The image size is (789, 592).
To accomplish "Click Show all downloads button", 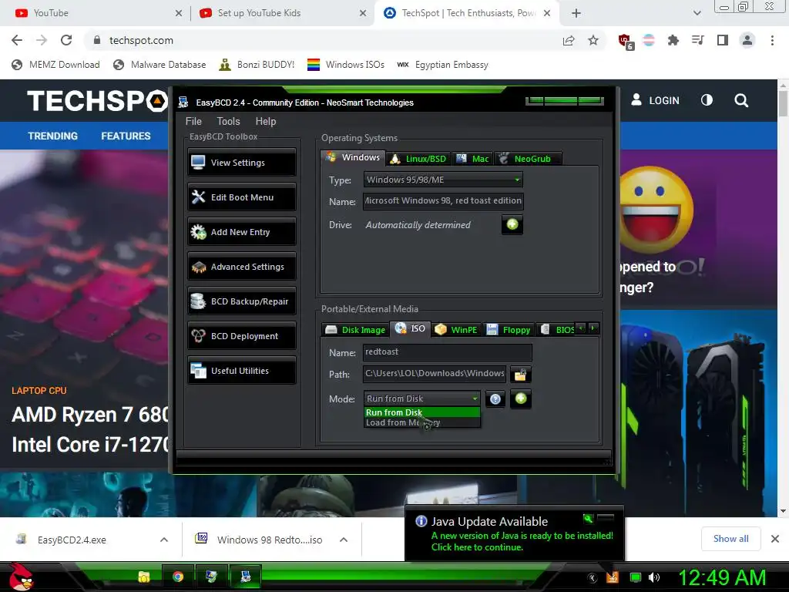I will coord(730,539).
